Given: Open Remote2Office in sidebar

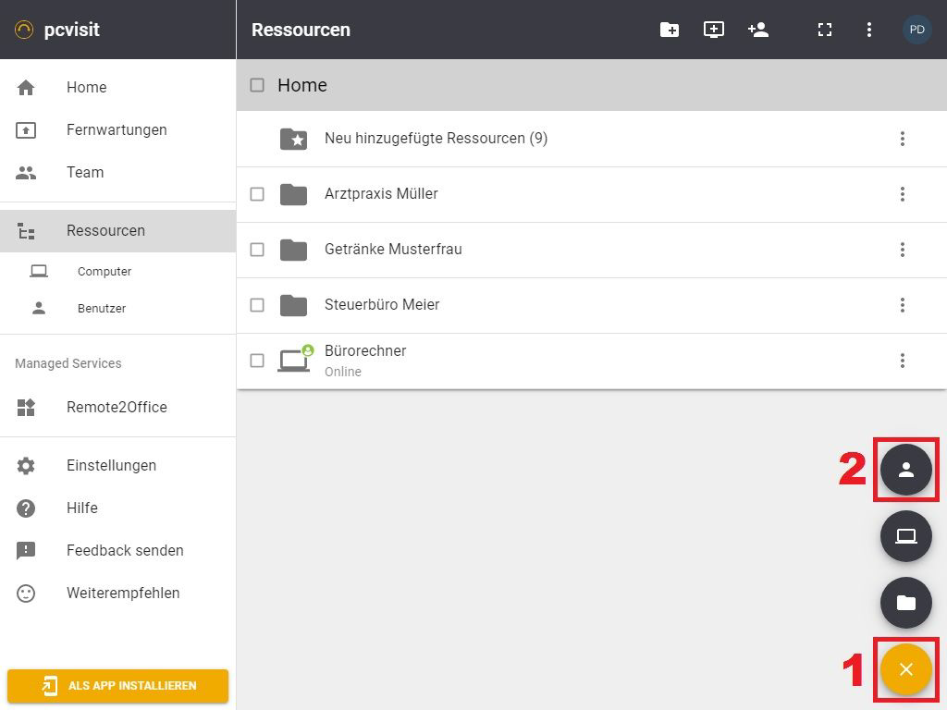Looking at the screenshot, I should [x=117, y=408].
